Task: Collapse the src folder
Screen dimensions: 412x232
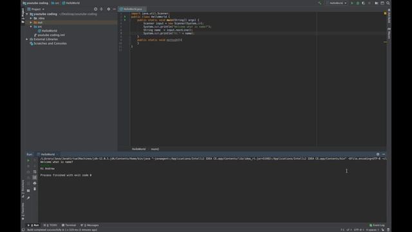Action: [31, 26]
